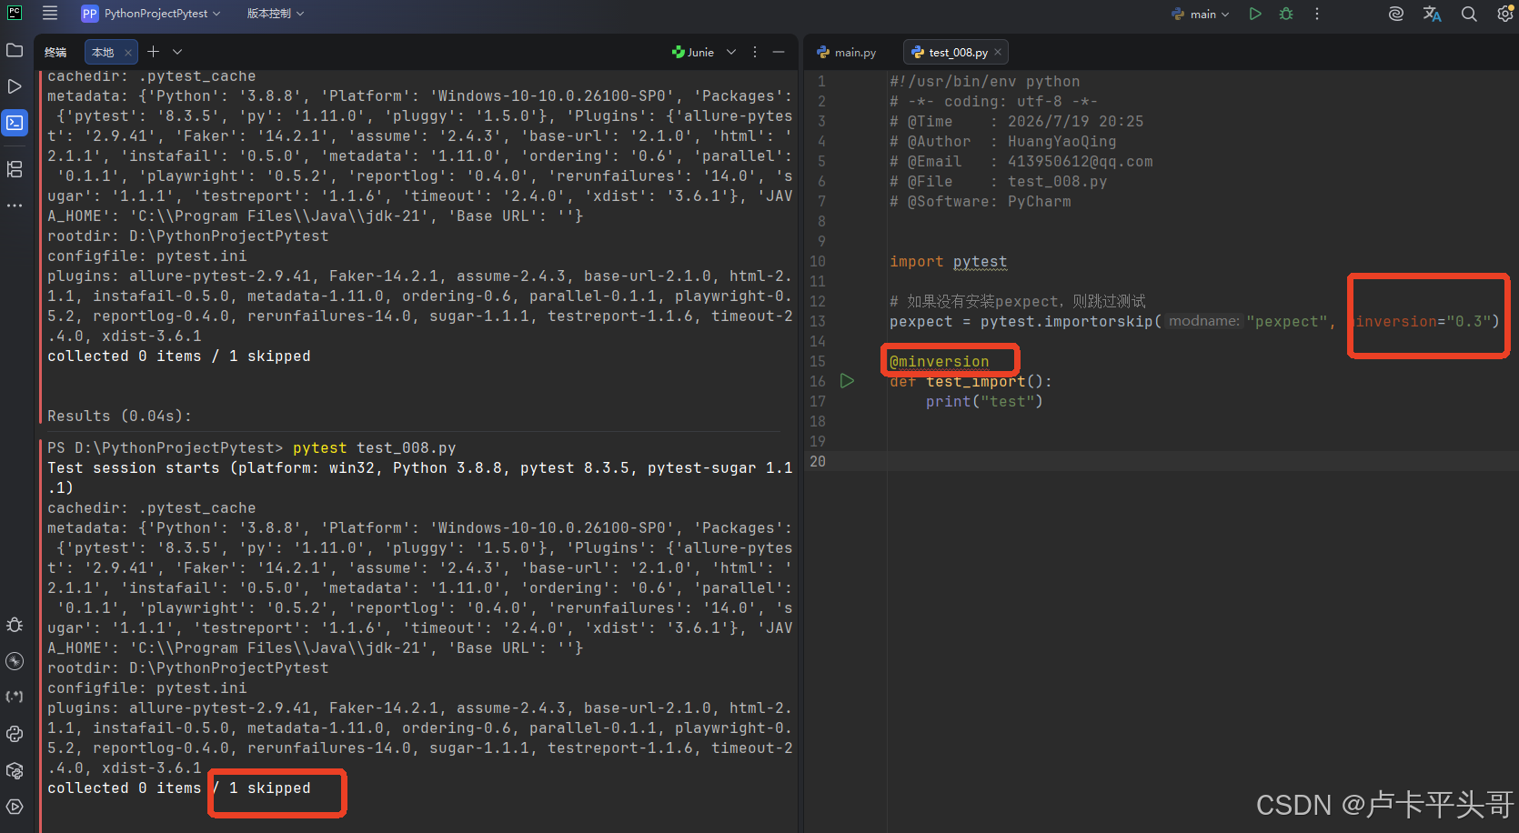Image resolution: width=1519 pixels, height=833 pixels.
Task: Click the 'def test_import():' line
Action: (971, 381)
